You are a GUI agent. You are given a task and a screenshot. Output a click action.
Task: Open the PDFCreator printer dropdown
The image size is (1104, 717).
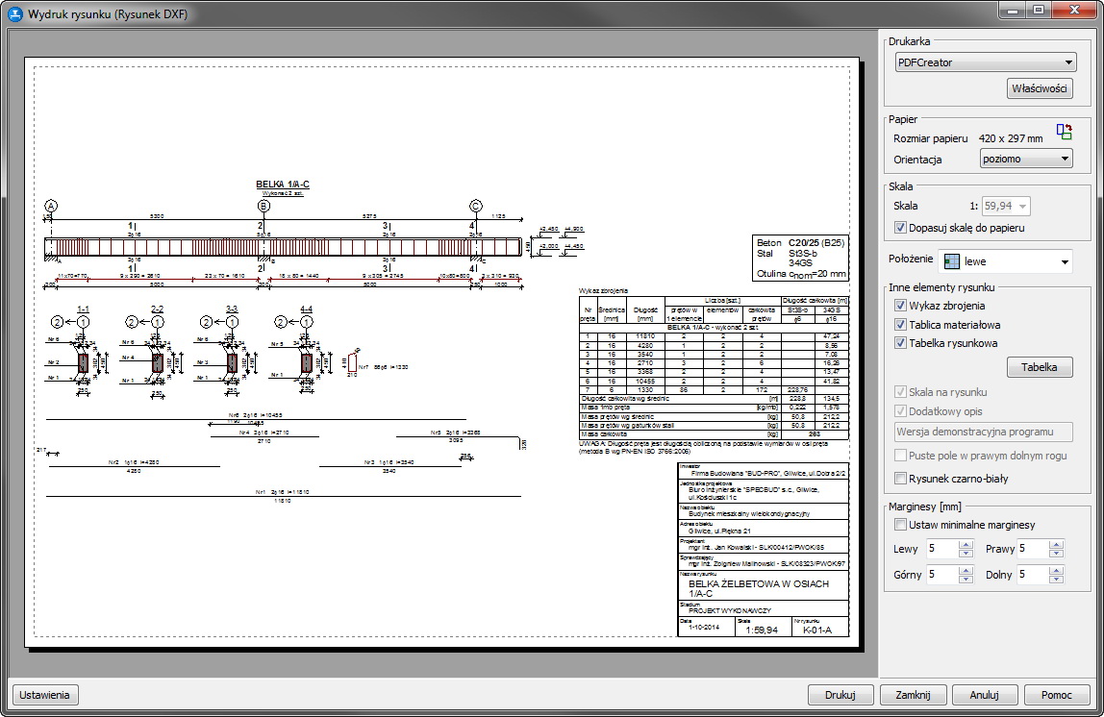coord(984,62)
